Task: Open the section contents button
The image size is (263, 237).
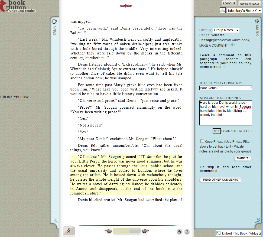Action: [x=69, y=231]
